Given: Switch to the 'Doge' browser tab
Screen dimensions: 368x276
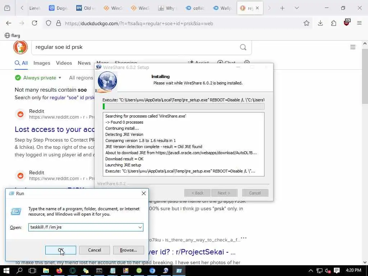Looking at the screenshot, I should point(58,8).
